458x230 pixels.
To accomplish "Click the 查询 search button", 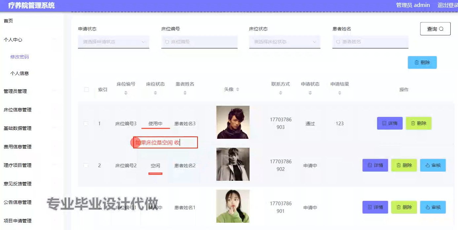I will pyautogui.click(x=435, y=29).
